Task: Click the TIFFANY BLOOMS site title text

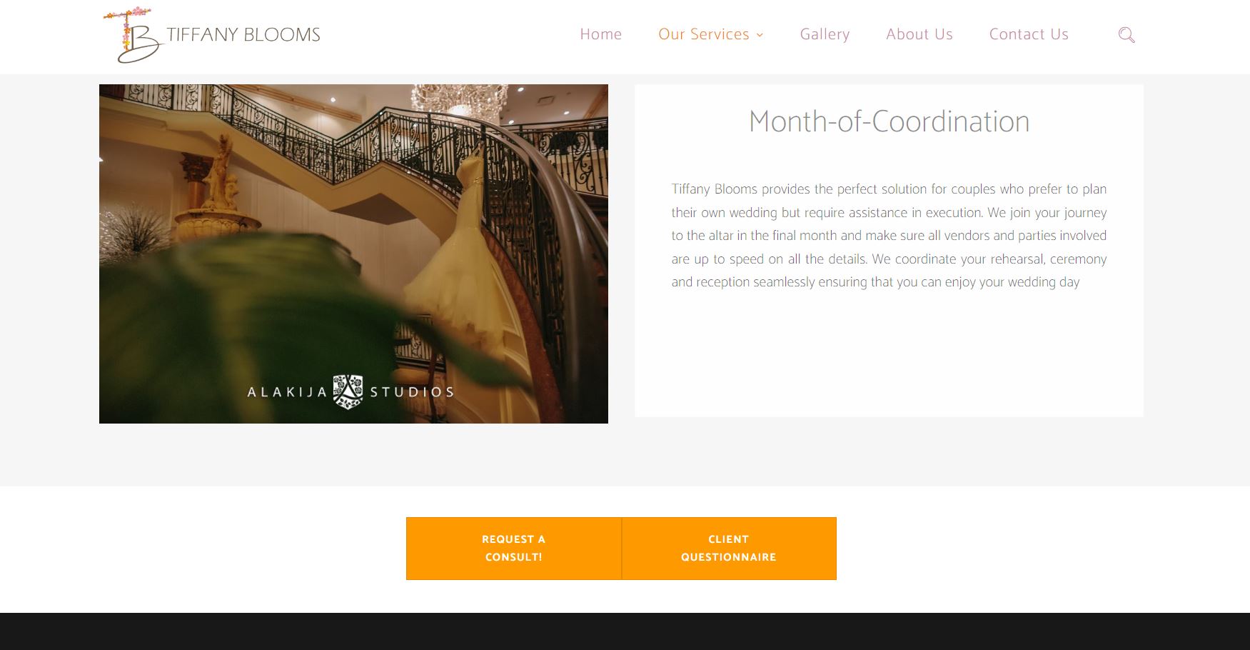Action: coord(243,35)
